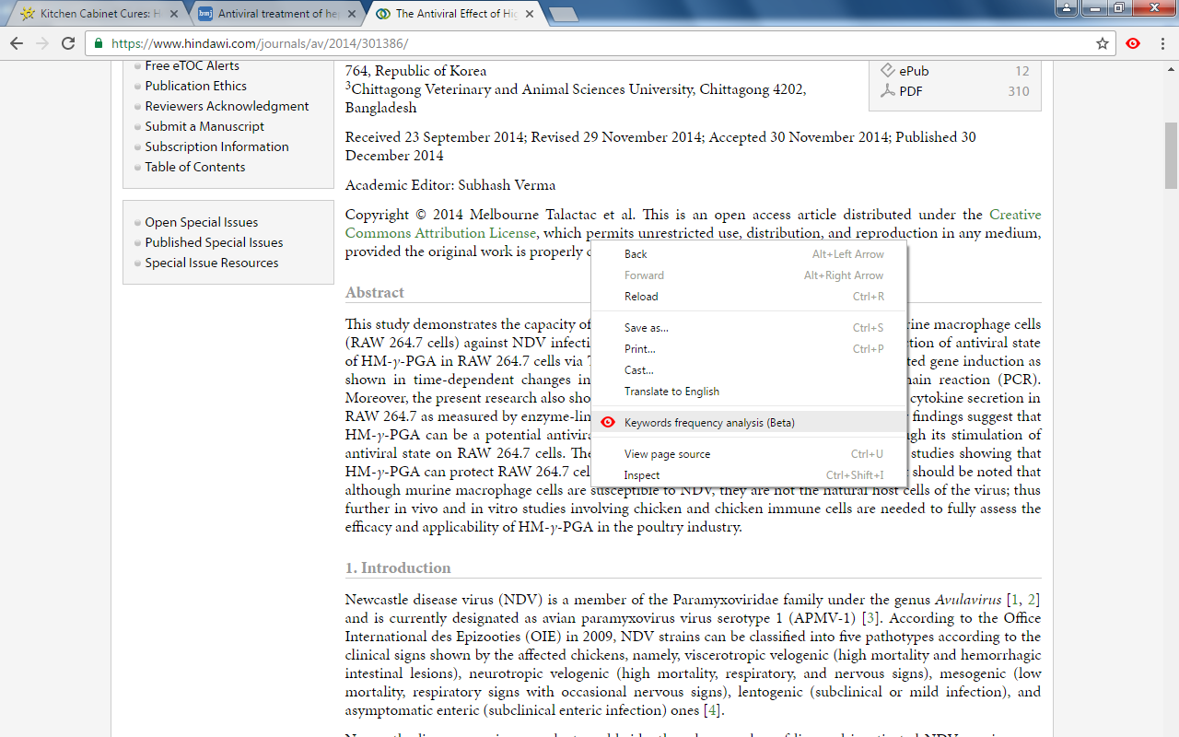Viewport: 1179px width, 737px height.
Task: Open the Submit a Manuscript link
Action: click(x=204, y=125)
